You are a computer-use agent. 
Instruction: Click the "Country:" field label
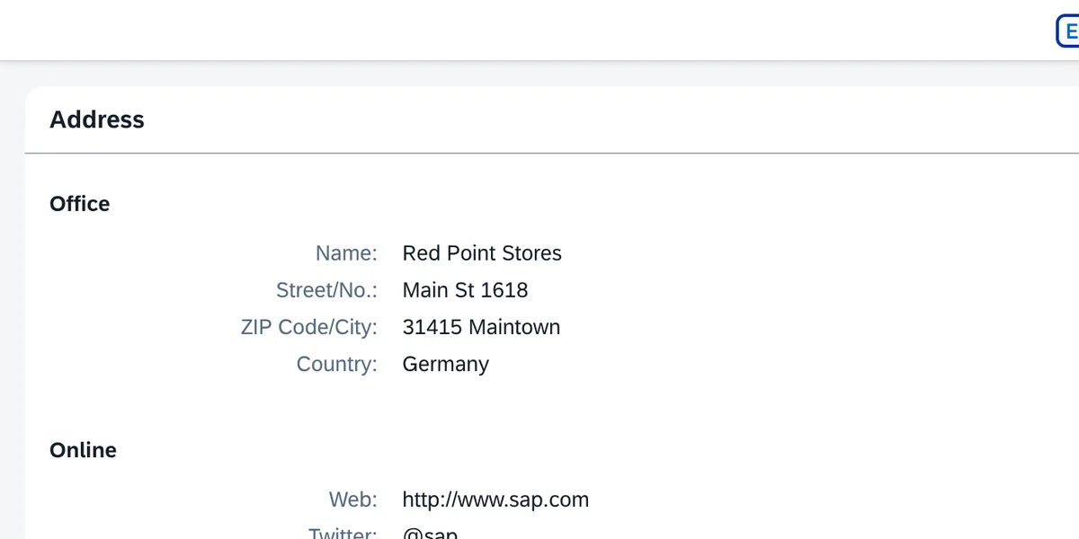coord(337,364)
